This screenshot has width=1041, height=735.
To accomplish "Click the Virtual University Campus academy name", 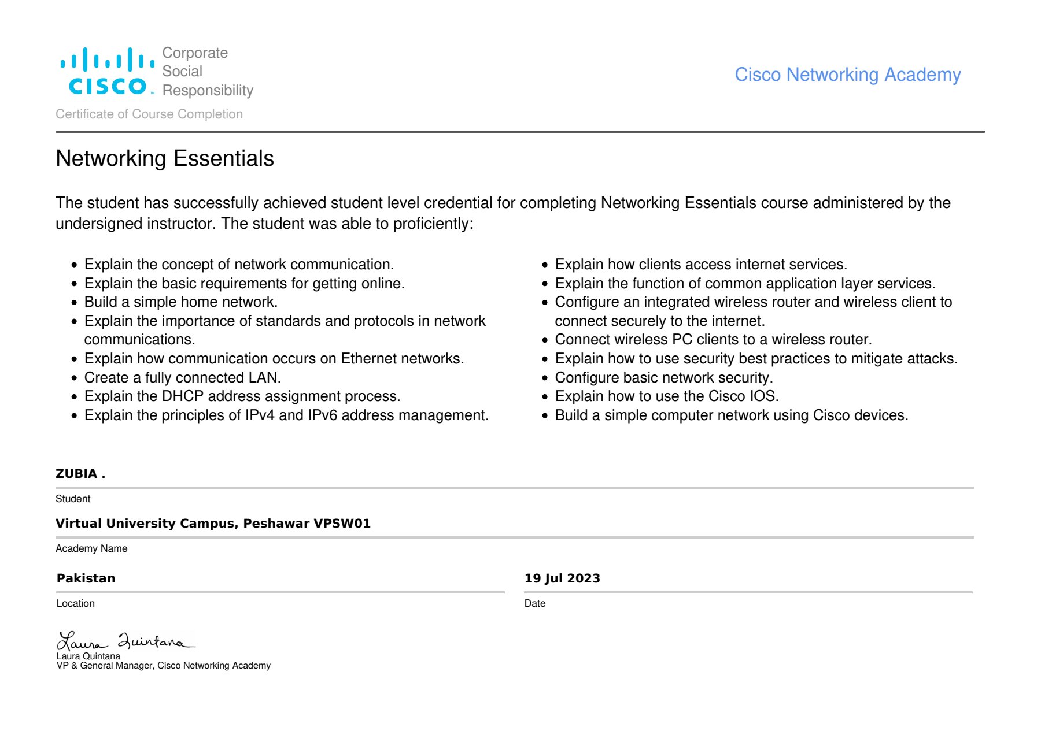I will [213, 524].
